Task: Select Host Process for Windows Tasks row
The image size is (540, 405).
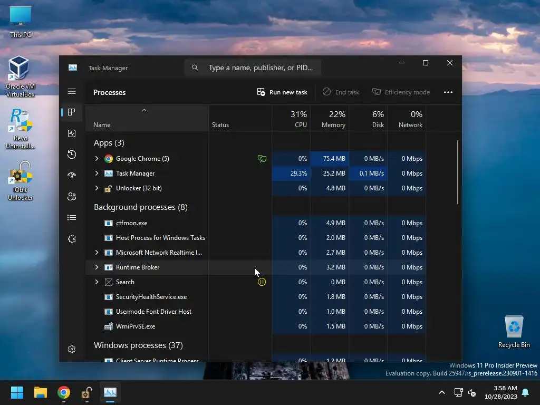Action: (x=256, y=238)
